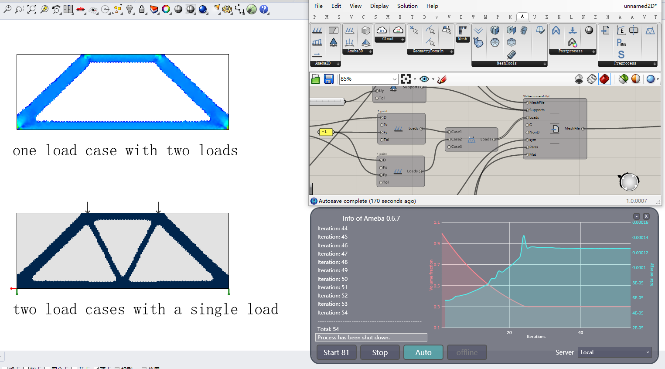Toggle the red shaded preview mode button
Viewport: 665px width, 369px height.
[x=604, y=79]
